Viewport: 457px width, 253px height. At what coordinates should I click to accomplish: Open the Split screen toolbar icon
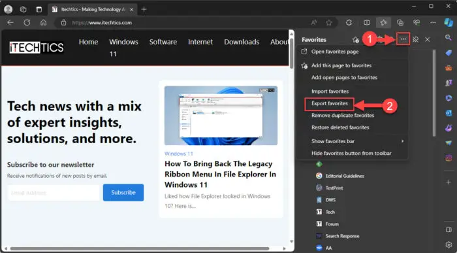pos(367,22)
